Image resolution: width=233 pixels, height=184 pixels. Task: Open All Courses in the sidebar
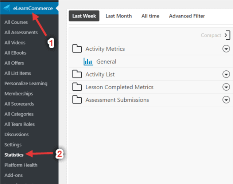[x=16, y=22]
